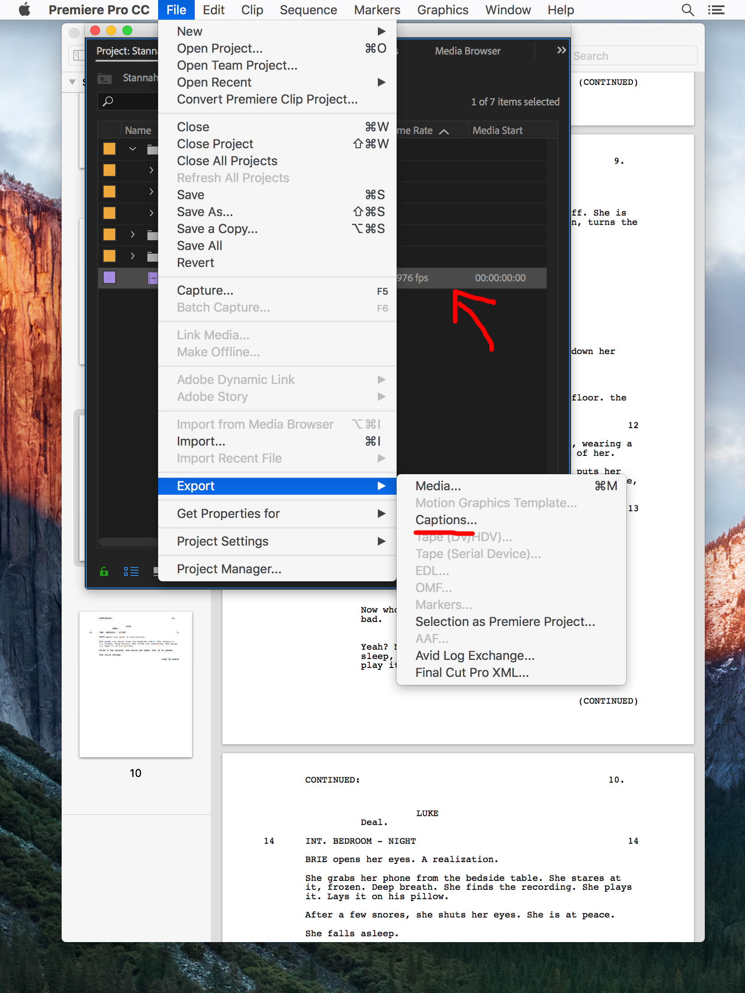Choose Capture... from File menu
The height and width of the screenshot is (993, 745).
[x=277, y=291]
